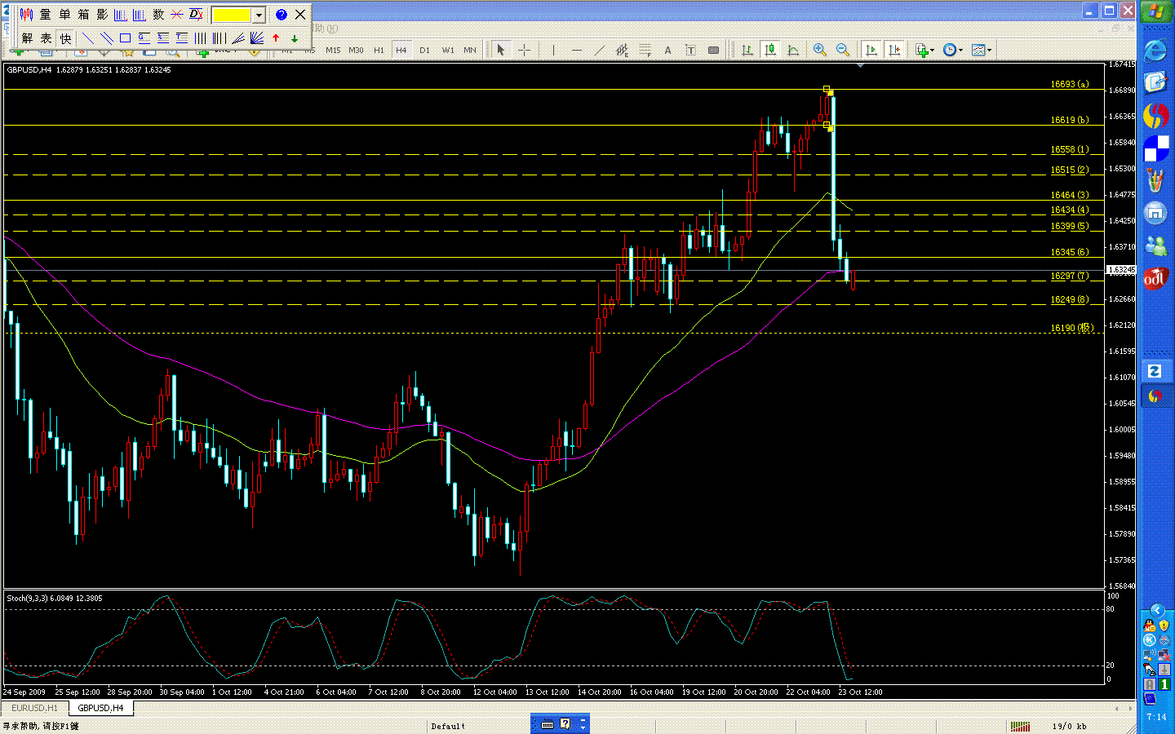Open the yellow color dropdown arrow
The image size is (1175, 734).
click(259, 15)
